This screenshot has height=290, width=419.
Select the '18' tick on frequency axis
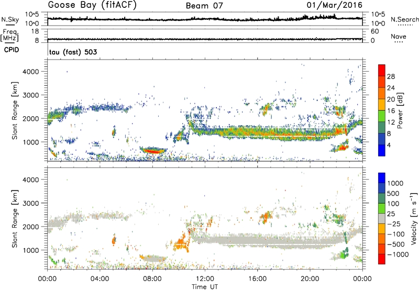coord(35,31)
